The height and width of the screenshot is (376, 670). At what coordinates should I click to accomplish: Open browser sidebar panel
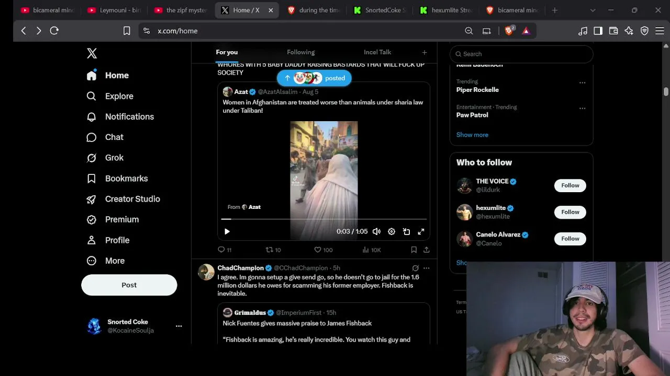(598, 31)
